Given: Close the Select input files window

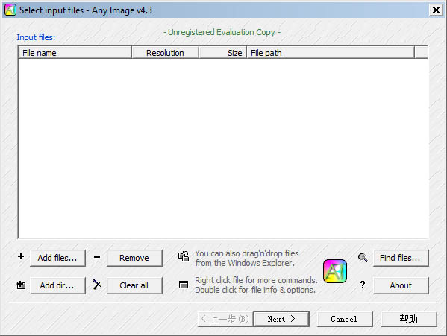Looking at the screenshot, I should tap(436, 10).
